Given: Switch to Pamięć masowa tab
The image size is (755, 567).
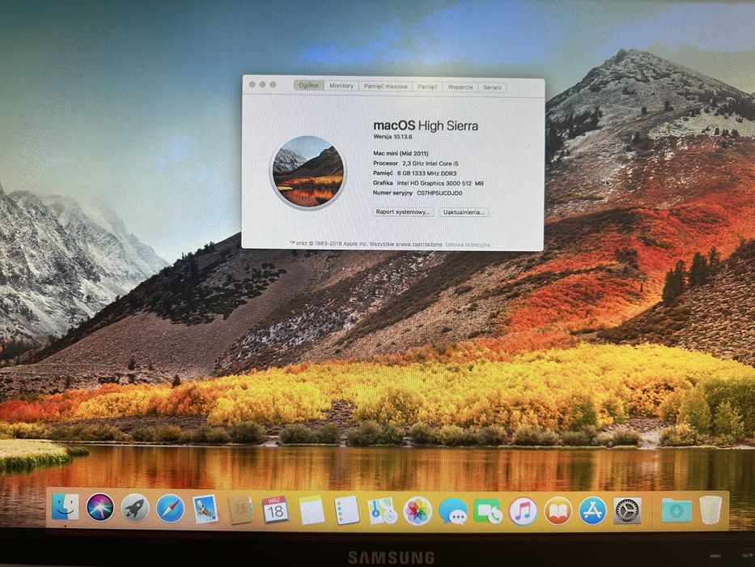Looking at the screenshot, I should 385,87.
